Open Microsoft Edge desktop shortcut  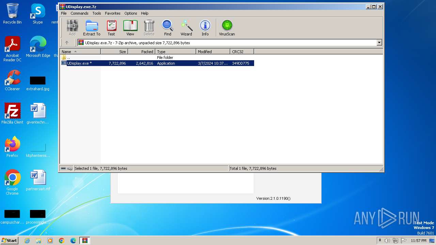[38, 47]
